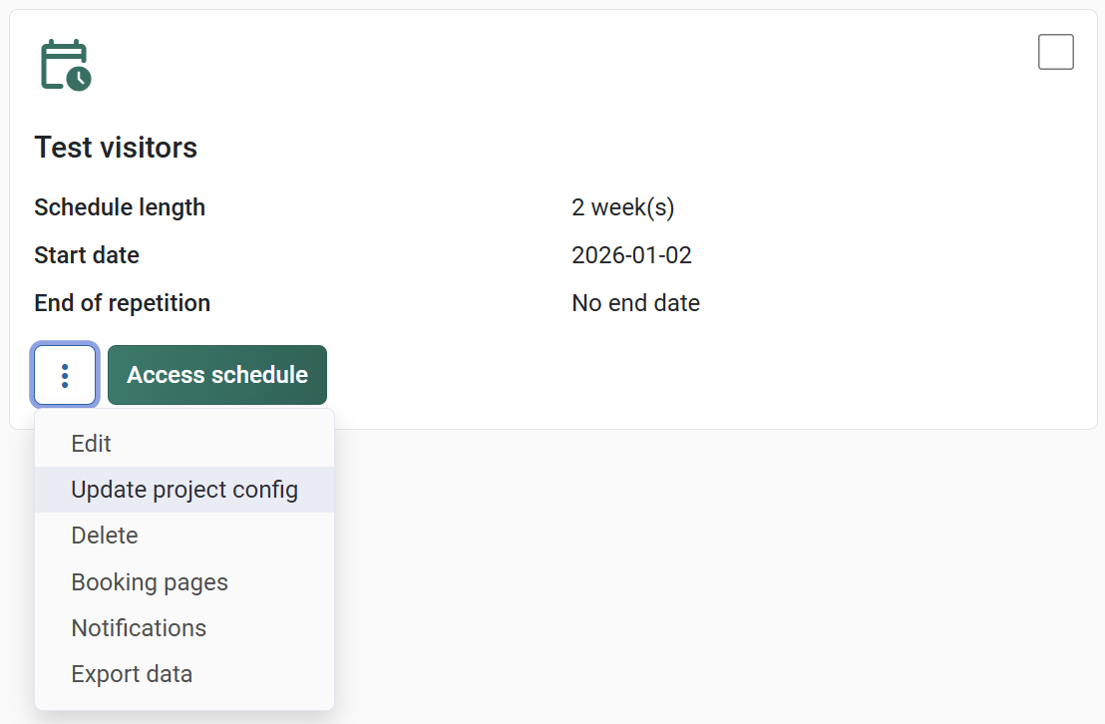Select Notifications in the dropdown list
Screen dimensions: 1105x724
[x=139, y=628]
